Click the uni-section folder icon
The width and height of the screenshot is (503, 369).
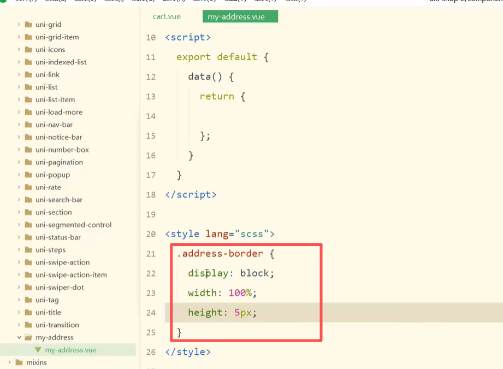(28, 212)
